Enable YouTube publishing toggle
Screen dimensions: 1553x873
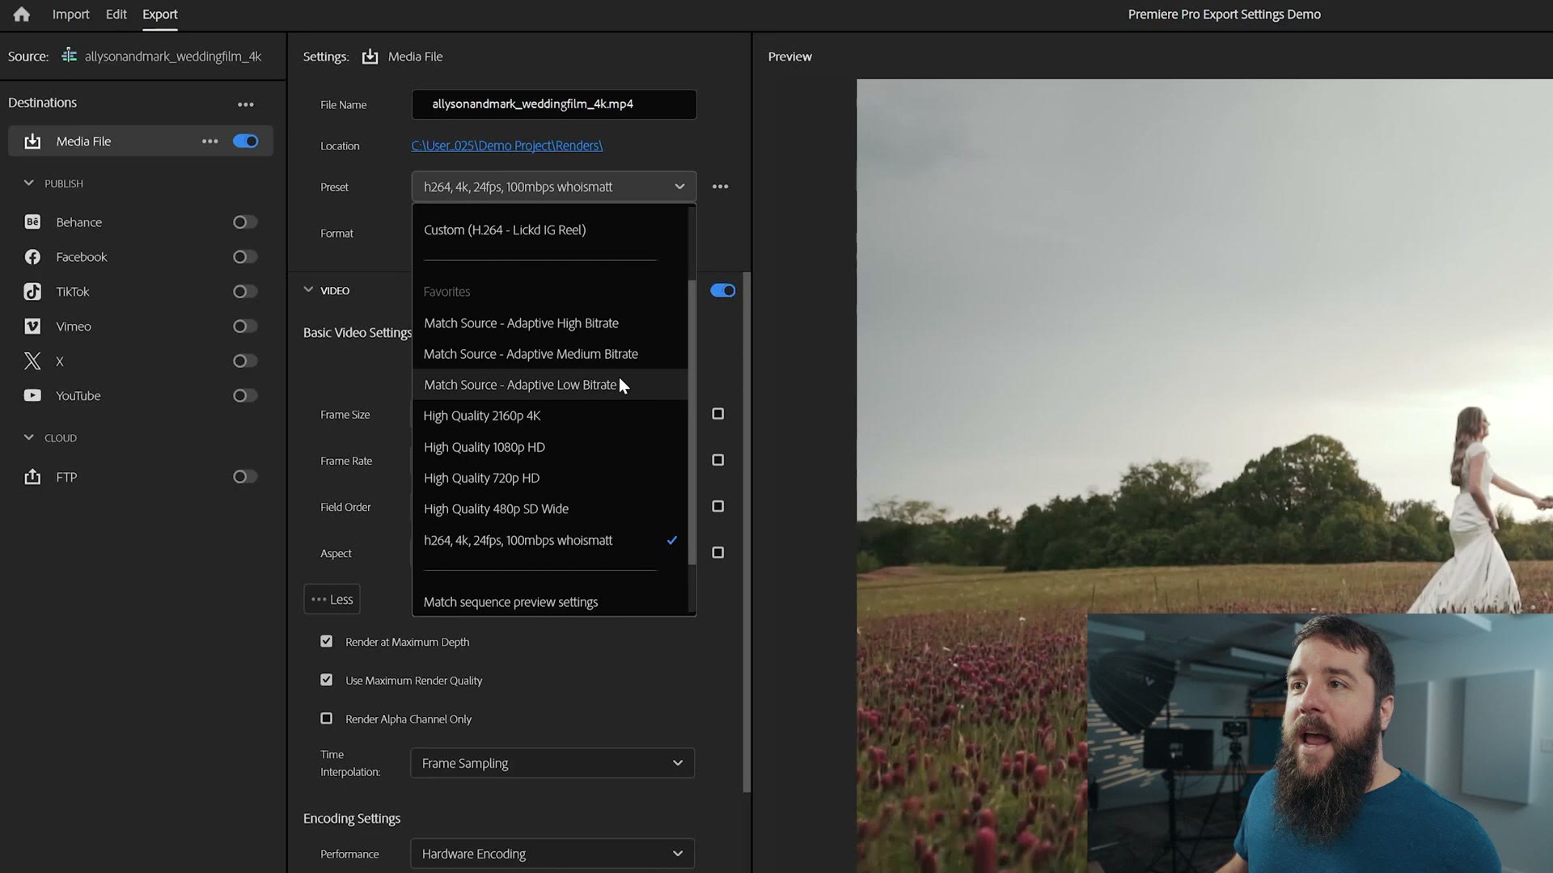246,396
